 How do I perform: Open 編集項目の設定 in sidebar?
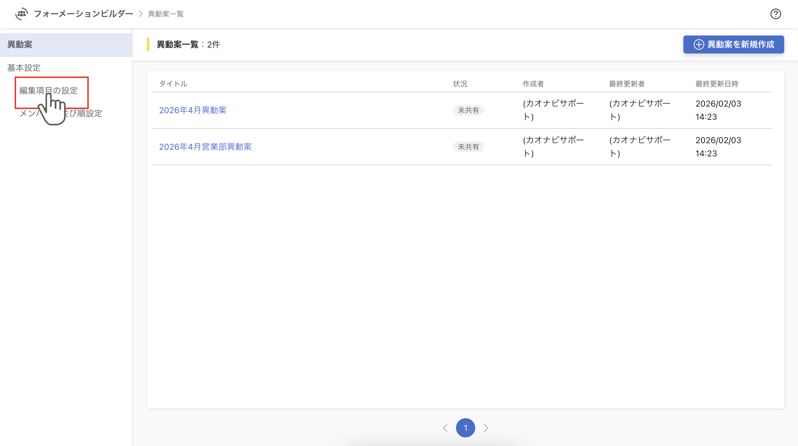click(48, 90)
